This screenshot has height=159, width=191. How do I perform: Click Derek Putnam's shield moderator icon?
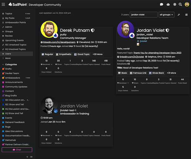pos(93,30)
